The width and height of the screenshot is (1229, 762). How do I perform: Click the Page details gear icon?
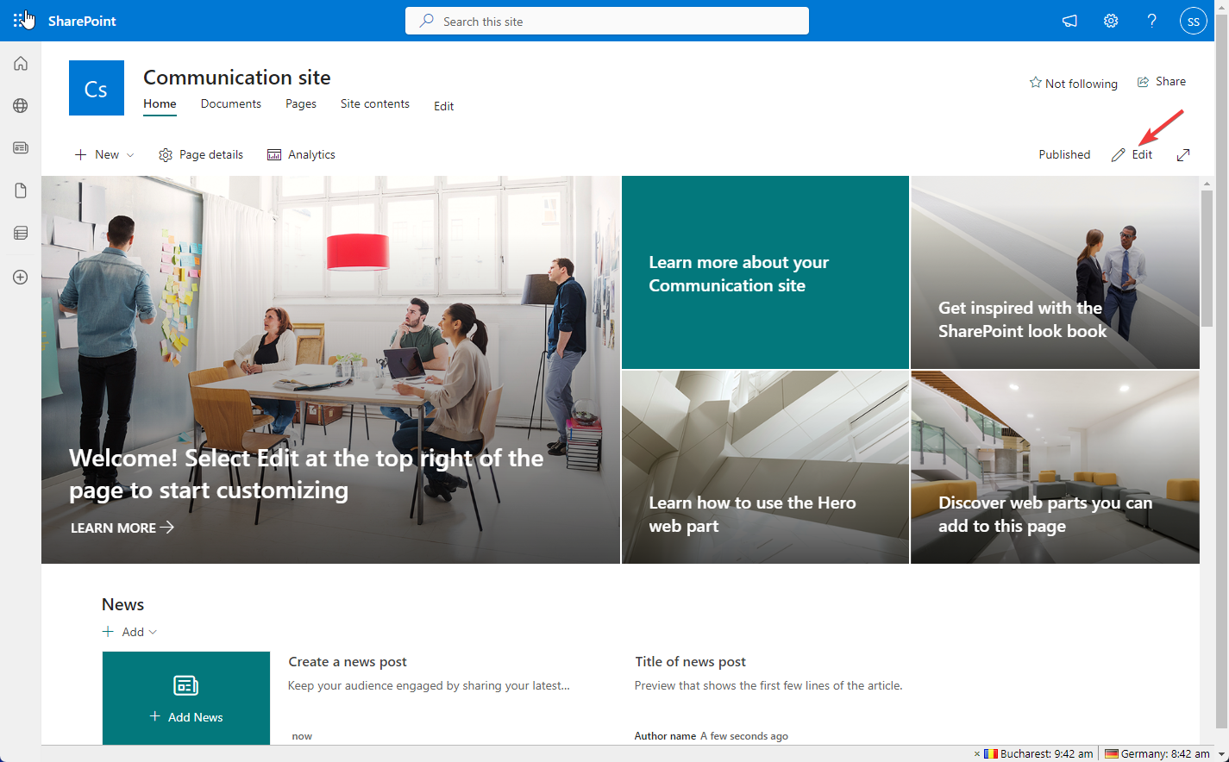click(x=166, y=155)
